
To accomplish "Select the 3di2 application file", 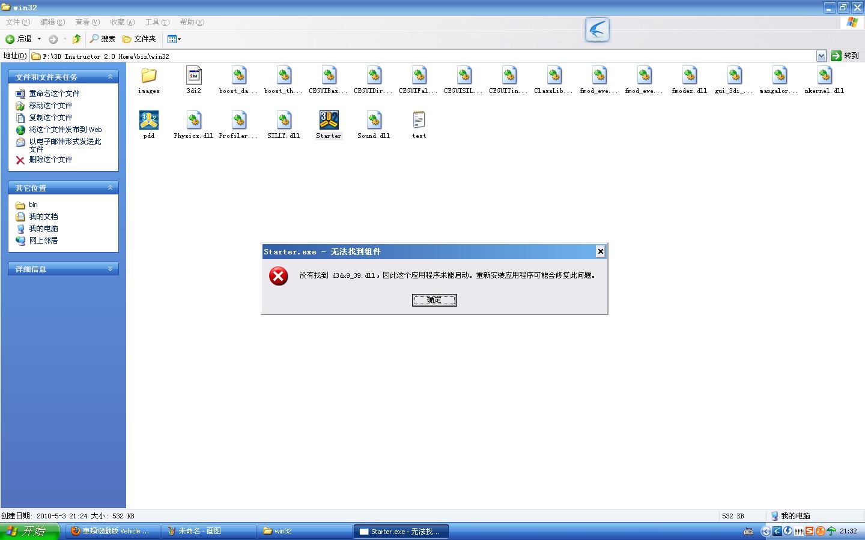I will point(193,76).
